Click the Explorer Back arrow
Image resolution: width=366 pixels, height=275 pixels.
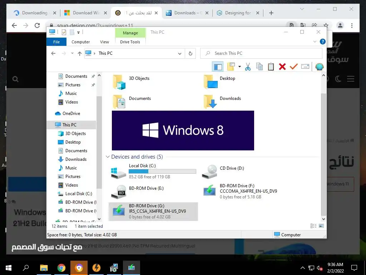[53, 54]
